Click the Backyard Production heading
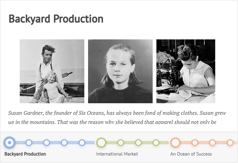 [x=56, y=19]
